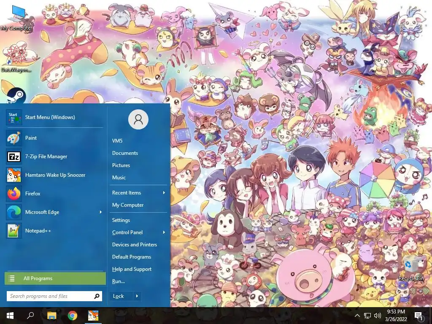Open power options arrow beside Lock

(x=137, y=296)
